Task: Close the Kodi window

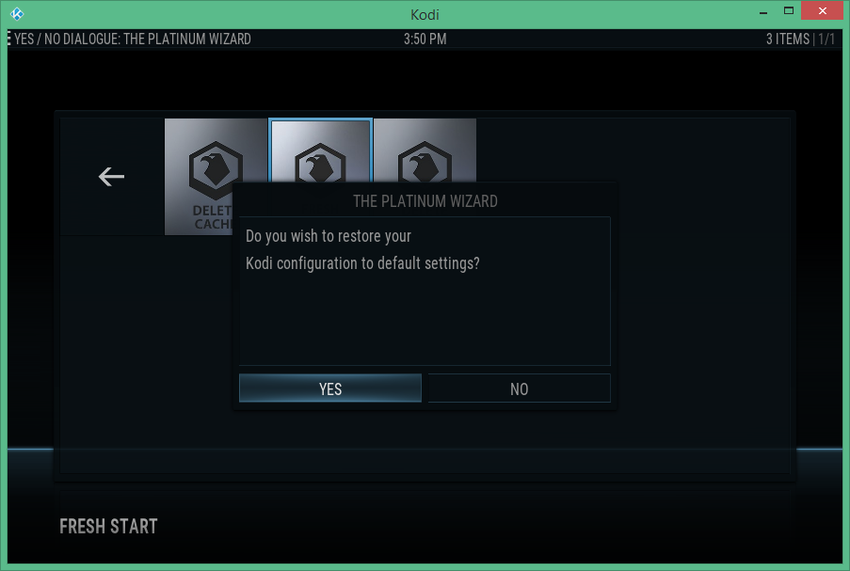Action: (x=822, y=11)
